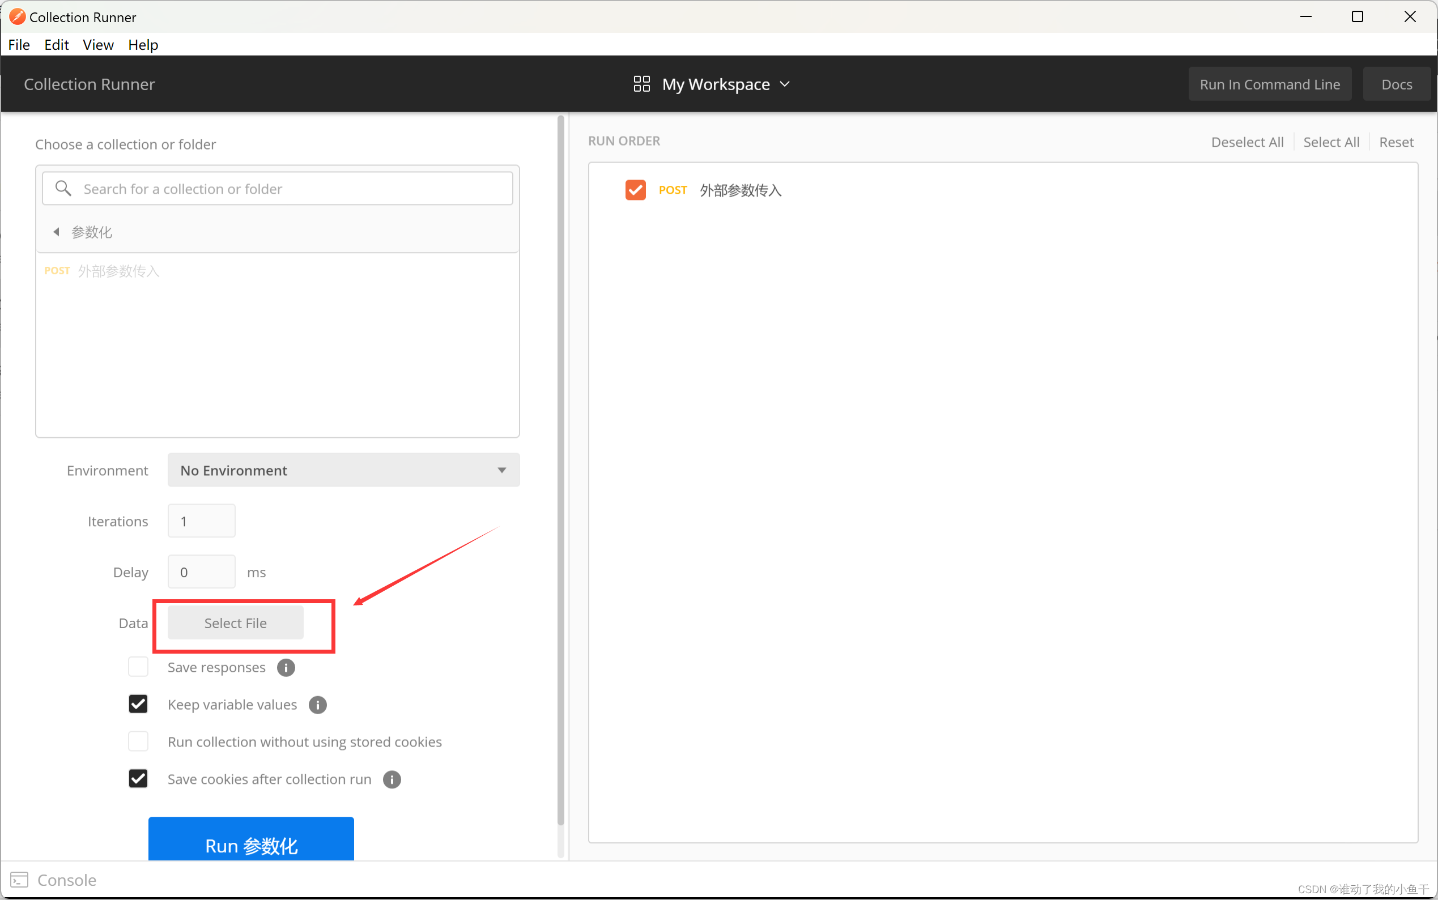Click the Select File button

[235, 622]
